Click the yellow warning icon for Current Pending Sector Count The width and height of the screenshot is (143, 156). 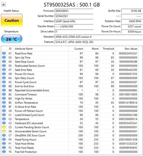4,127
